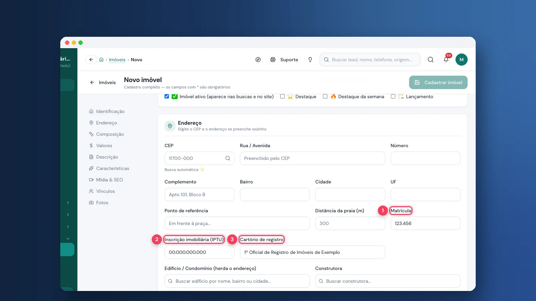Open the Edifício / Condomínio search box
This screenshot has width=536, height=301.
tap(237, 281)
